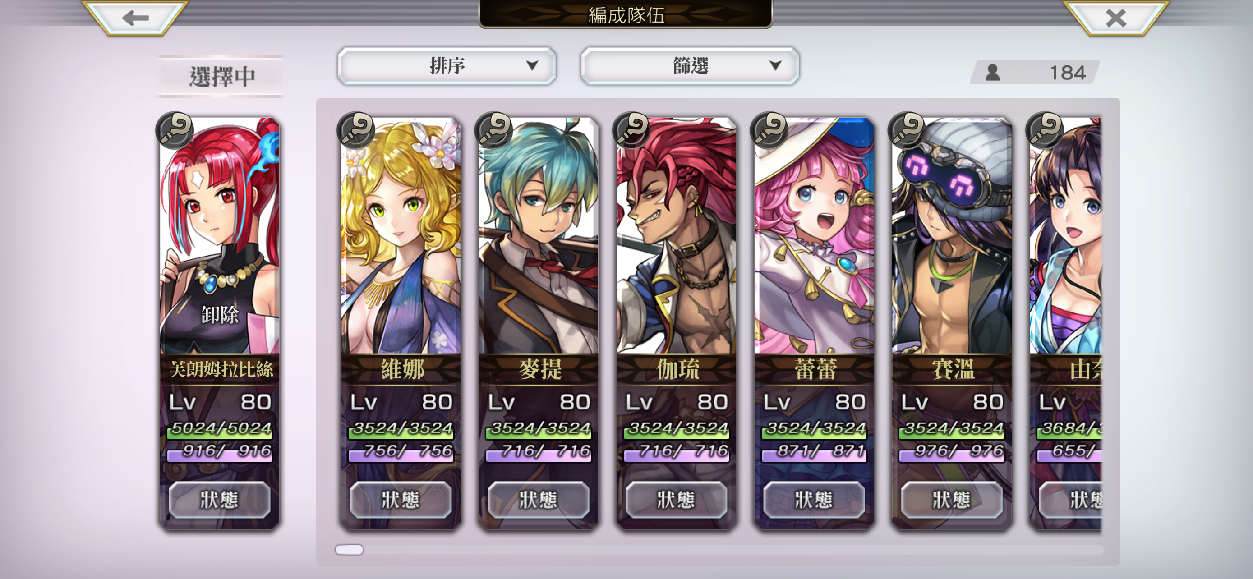Click the character count person icon
This screenshot has height=579, width=1253.
pyautogui.click(x=993, y=73)
